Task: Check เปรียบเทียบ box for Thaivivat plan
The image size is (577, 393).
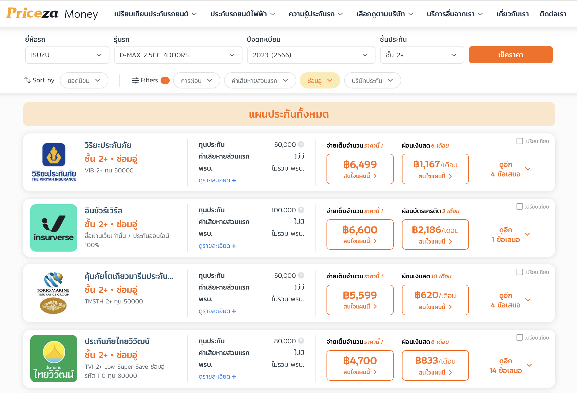Action: tap(519, 337)
